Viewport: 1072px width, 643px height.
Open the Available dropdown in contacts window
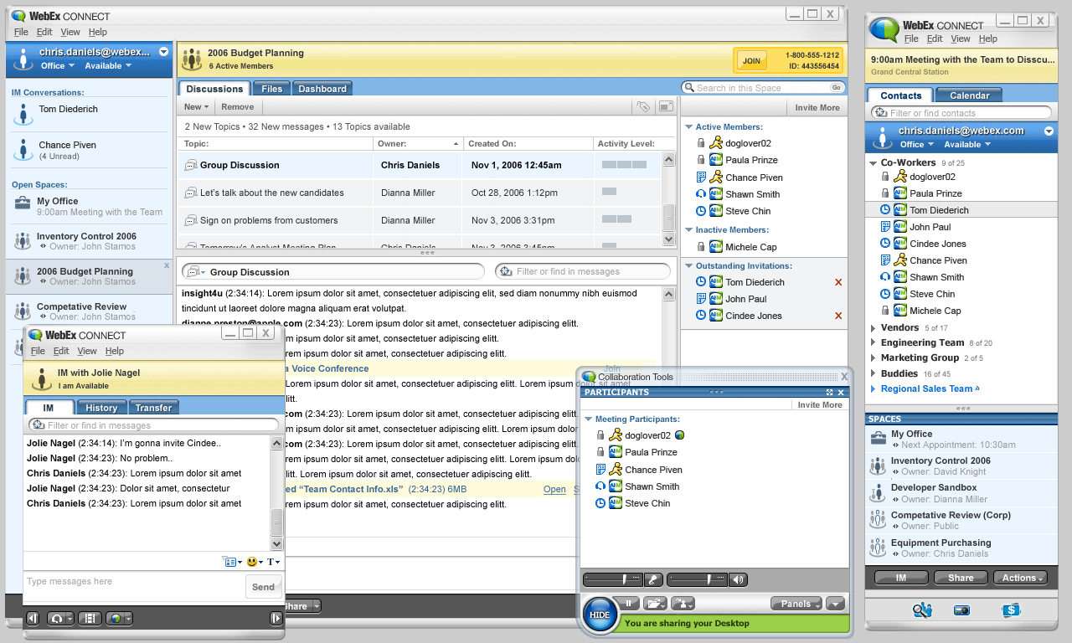(967, 144)
